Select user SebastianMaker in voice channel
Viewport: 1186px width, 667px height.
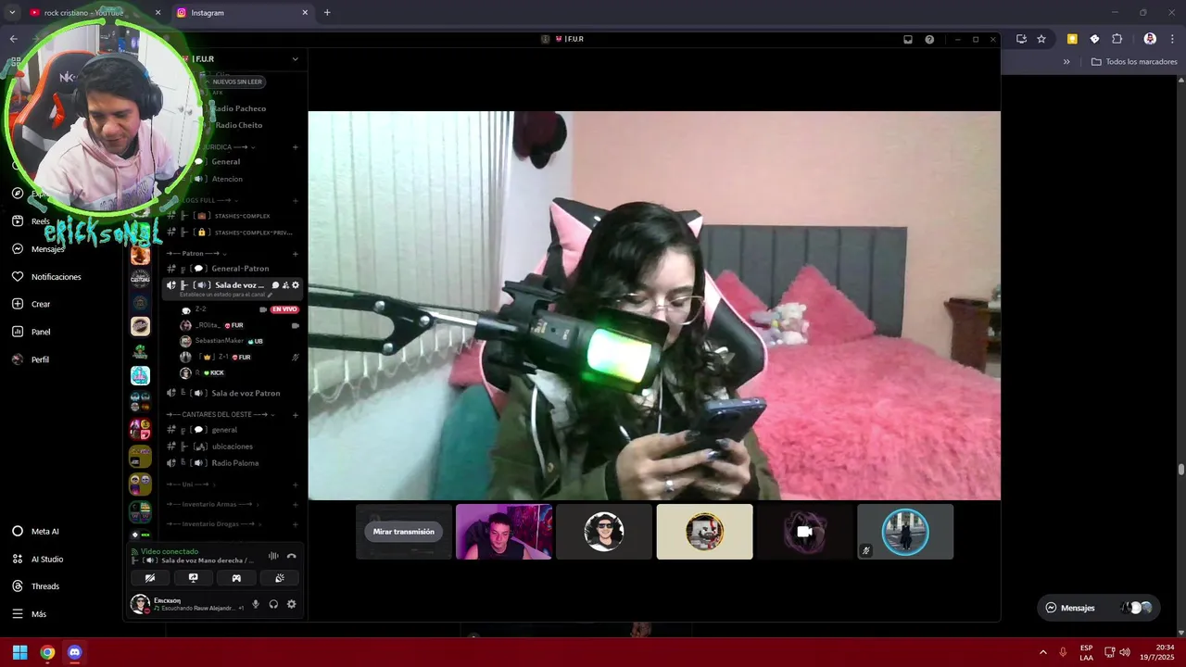point(219,341)
